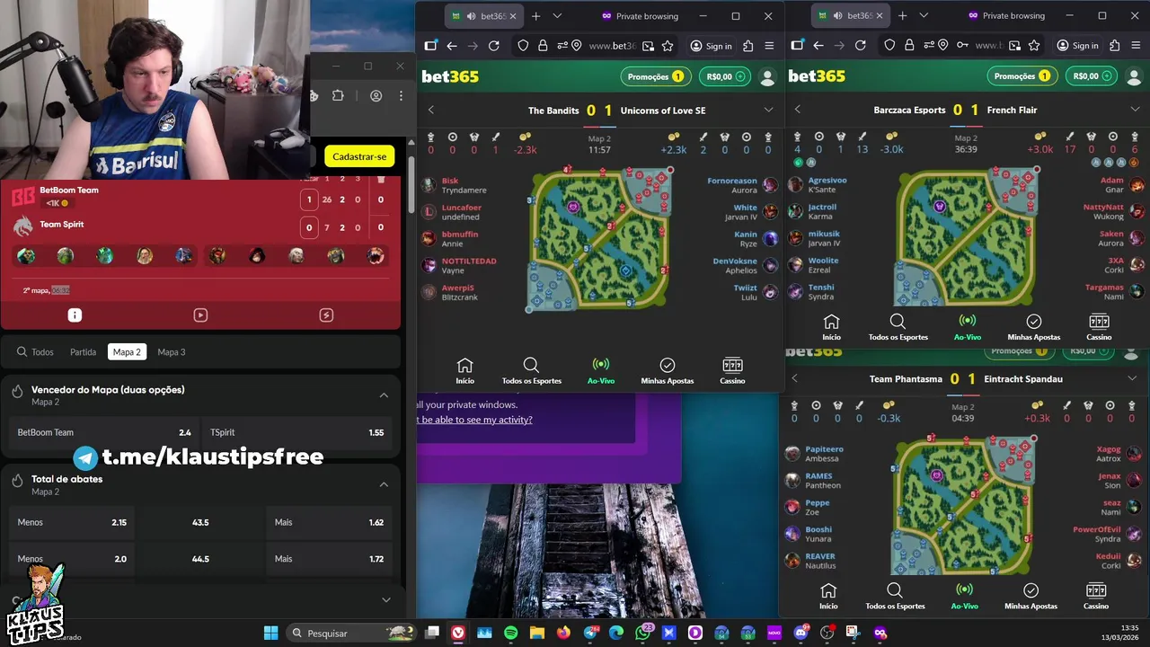
Task: Open Início in Barczaca Esports window
Action: (831, 327)
